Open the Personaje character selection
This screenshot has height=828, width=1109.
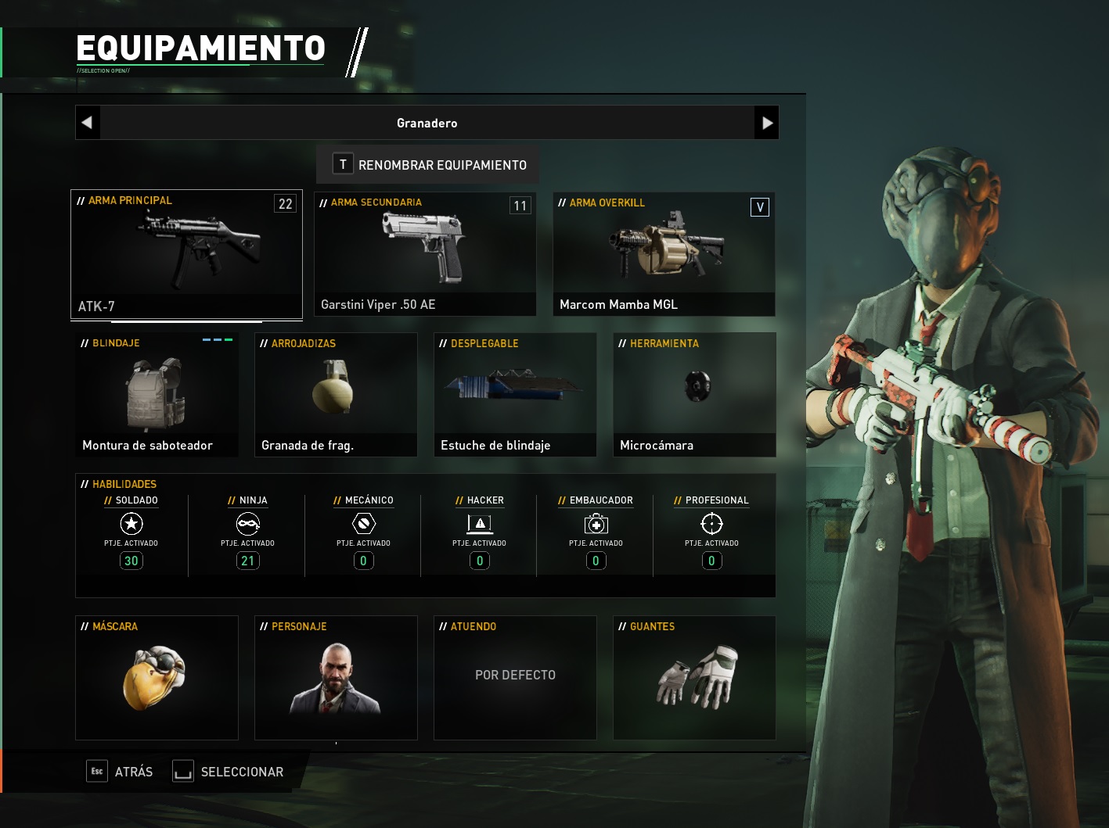[336, 678]
